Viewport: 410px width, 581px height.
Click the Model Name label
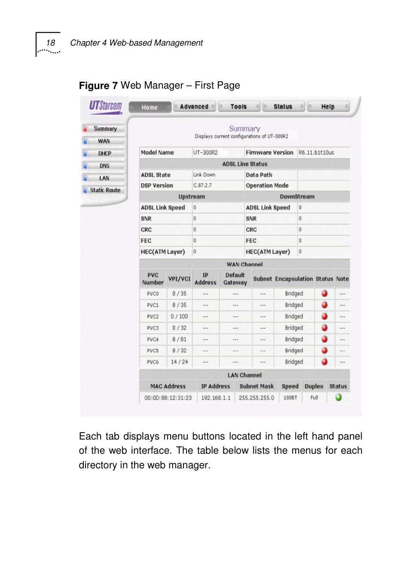(x=157, y=153)
